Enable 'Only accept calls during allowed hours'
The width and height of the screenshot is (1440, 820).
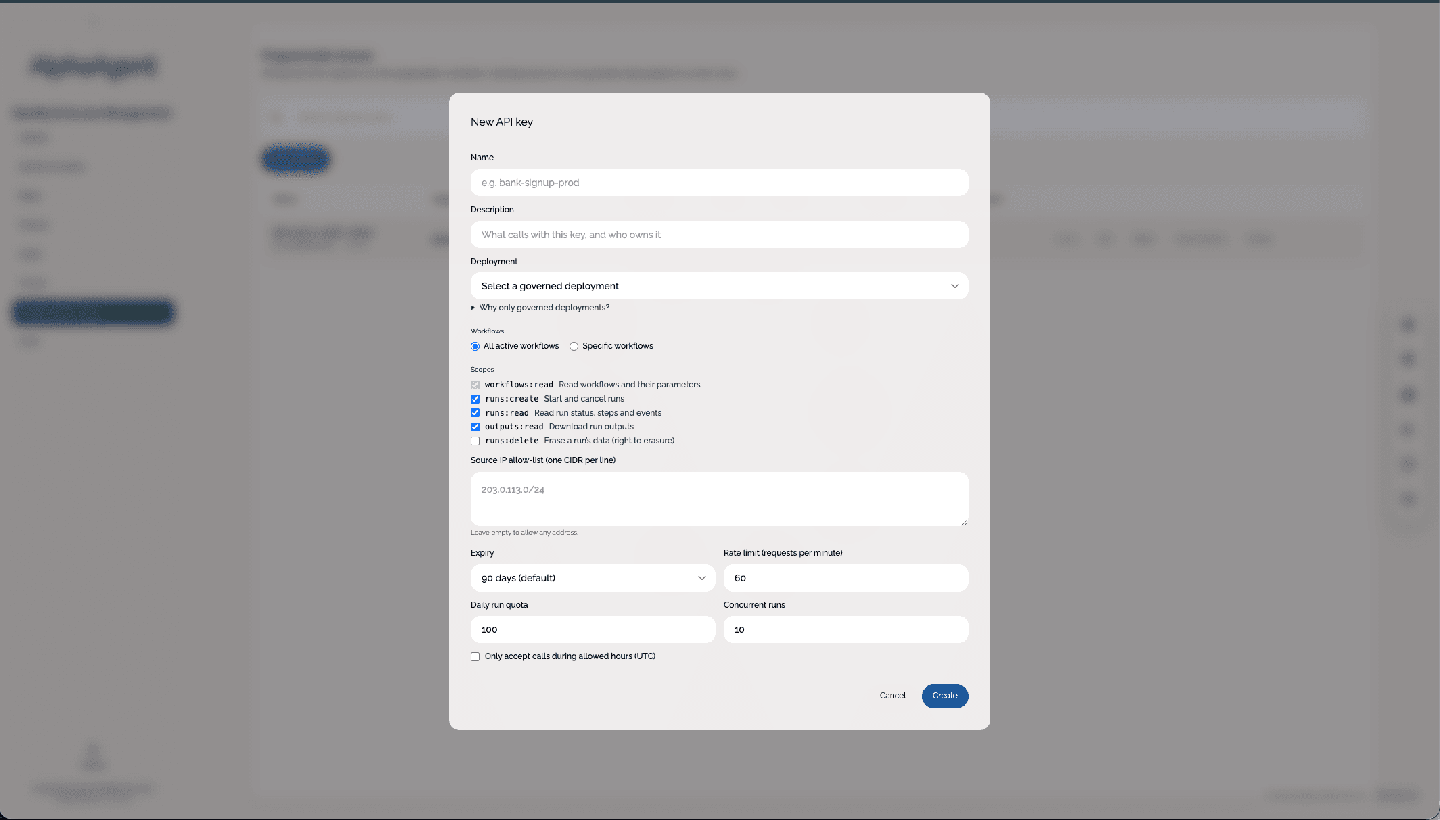(x=475, y=657)
